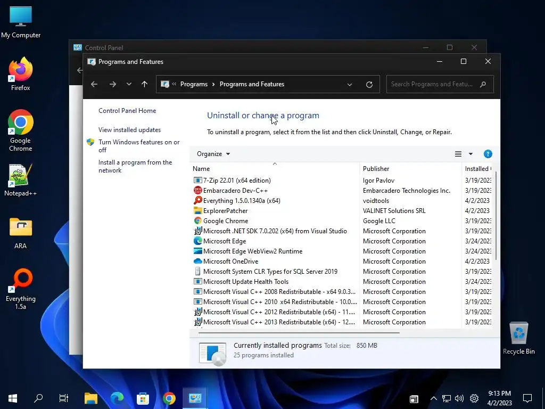The width and height of the screenshot is (545, 409).
Task: Open Control Panel Home link
Action: tap(127, 111)
